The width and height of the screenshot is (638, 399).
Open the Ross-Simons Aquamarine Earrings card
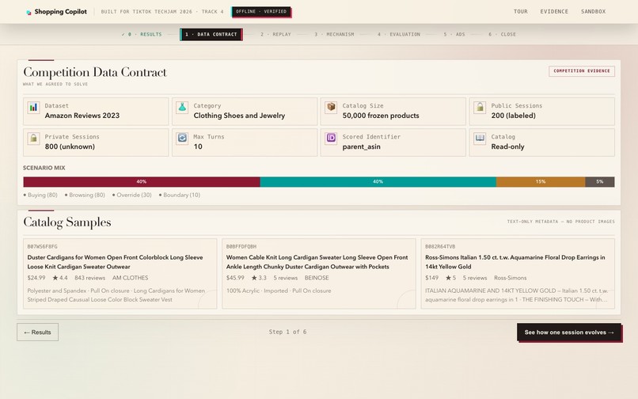[518, 274]
